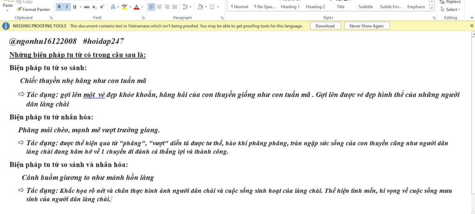Apply the No Spacing style
Screen dimensions: 475x214
pyautogui.click(x=264, y=6)
